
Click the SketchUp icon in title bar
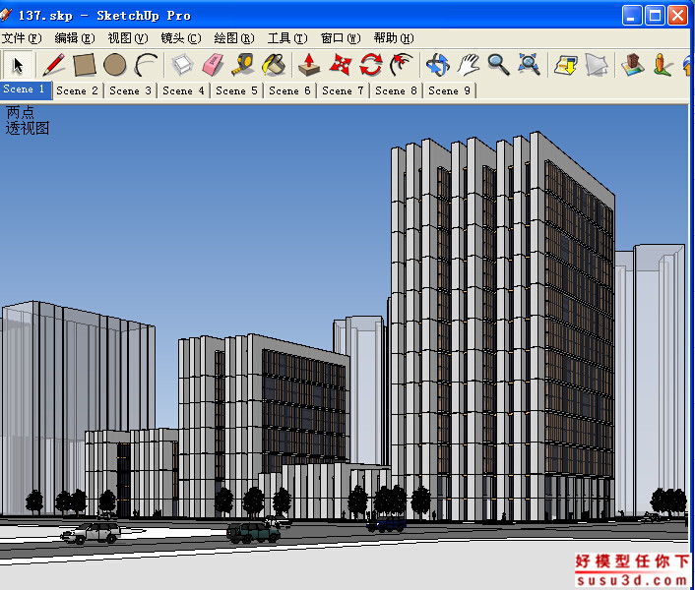[x=5, y=15]
